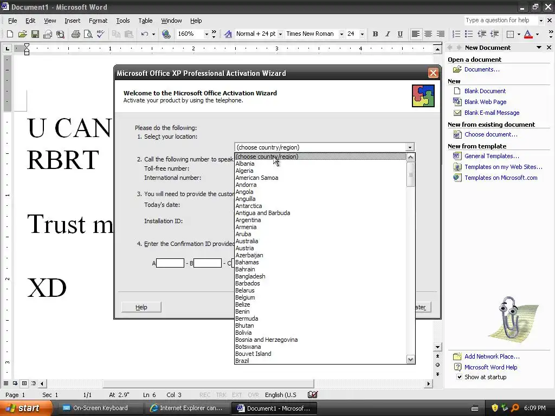555x416 pixels.
Task: Click the horizontal document scrollbar thumb
Action: (x=208, y=383)
